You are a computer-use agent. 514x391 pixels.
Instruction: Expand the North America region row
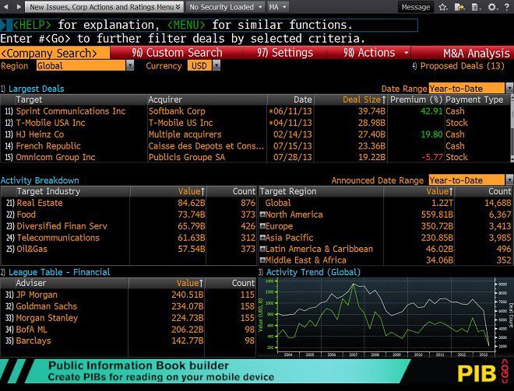tap(262, 215)
